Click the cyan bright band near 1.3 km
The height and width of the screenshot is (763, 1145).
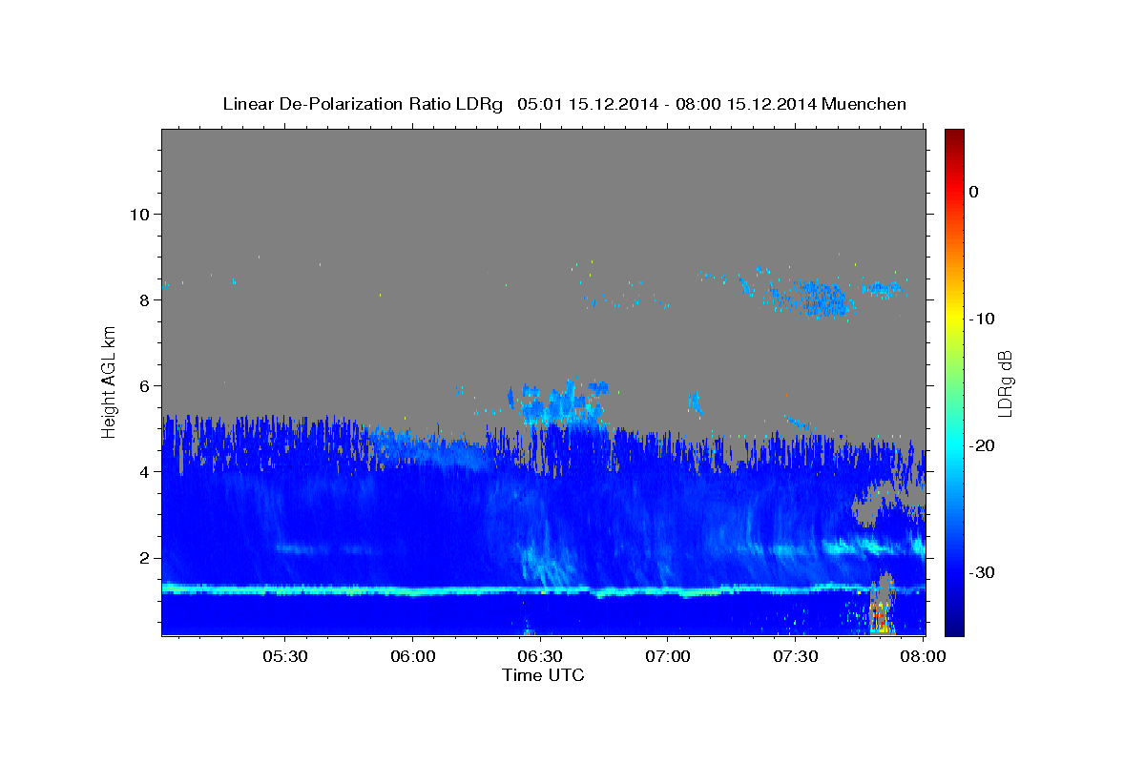tap(542, 589)
